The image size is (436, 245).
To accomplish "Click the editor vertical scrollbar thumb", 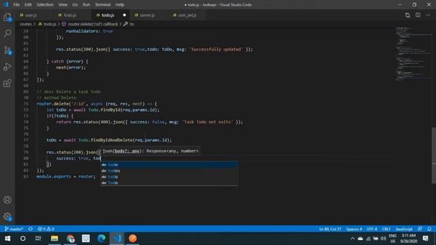I will [434, 155].
